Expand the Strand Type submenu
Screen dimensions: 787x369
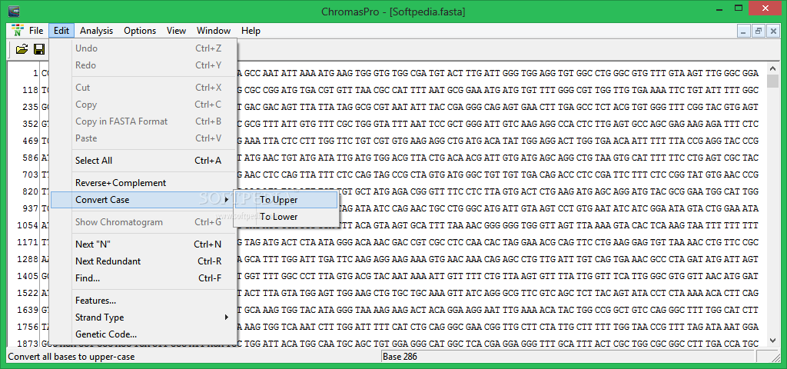[x=143, y=317]
